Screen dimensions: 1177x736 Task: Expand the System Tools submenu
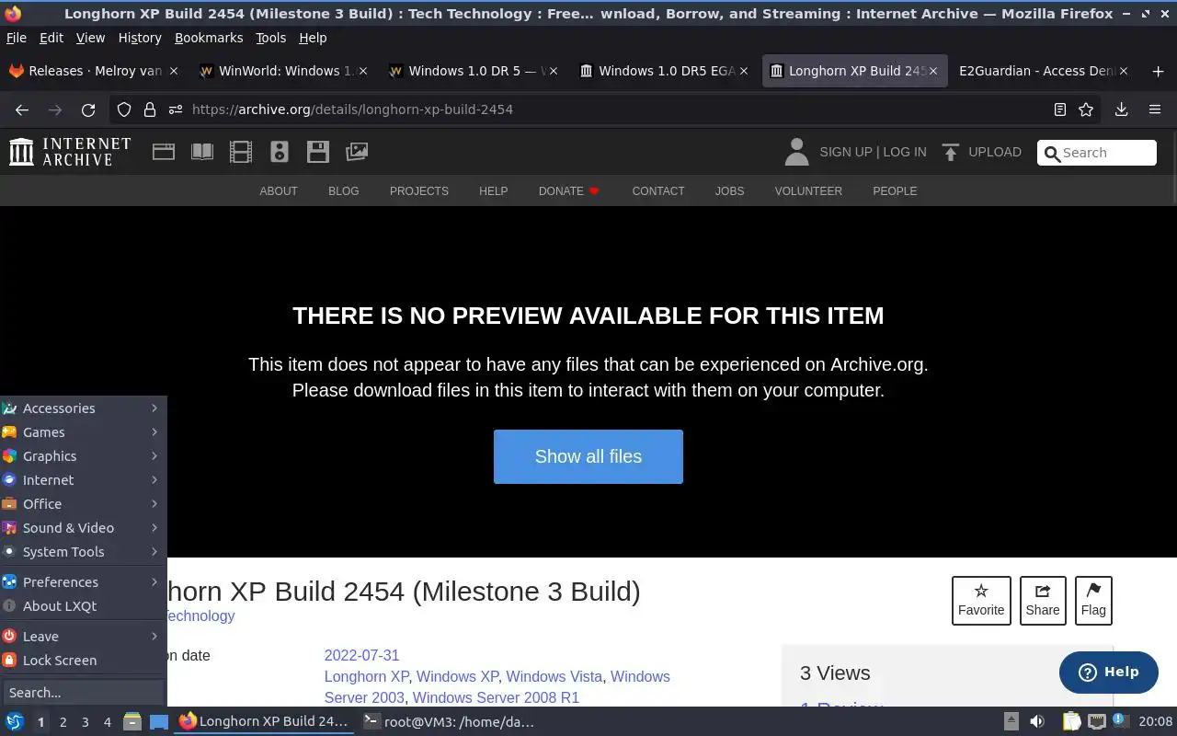click(x=83, y=552)
